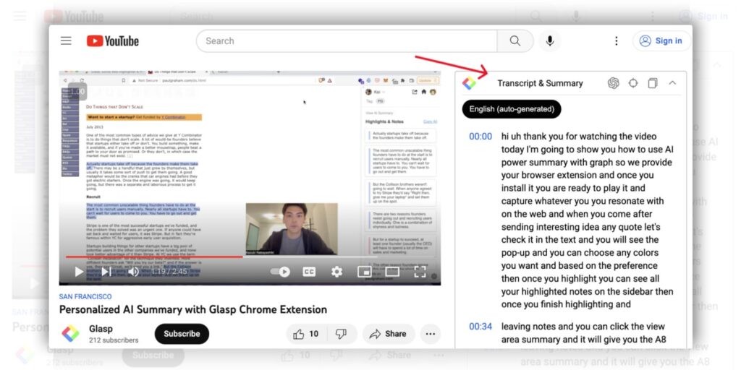Toggle the autoplay switch
The width and height of the screenshot is (741, 370).
280,272
